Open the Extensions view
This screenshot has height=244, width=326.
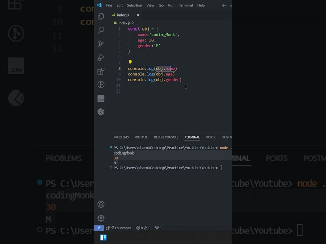(x=101, y=71)
